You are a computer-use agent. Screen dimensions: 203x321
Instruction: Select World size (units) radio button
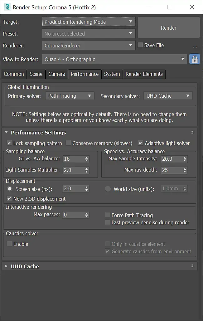(108, 189)
